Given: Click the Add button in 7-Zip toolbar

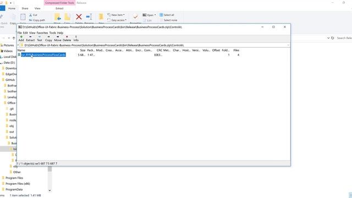Looking at the screenshot, I should pos(21,38).
